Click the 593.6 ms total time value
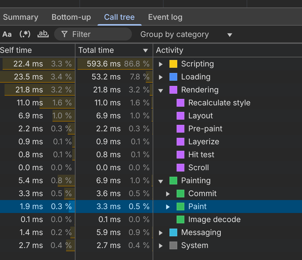This screenshot has width=302, height=260. 104,64
